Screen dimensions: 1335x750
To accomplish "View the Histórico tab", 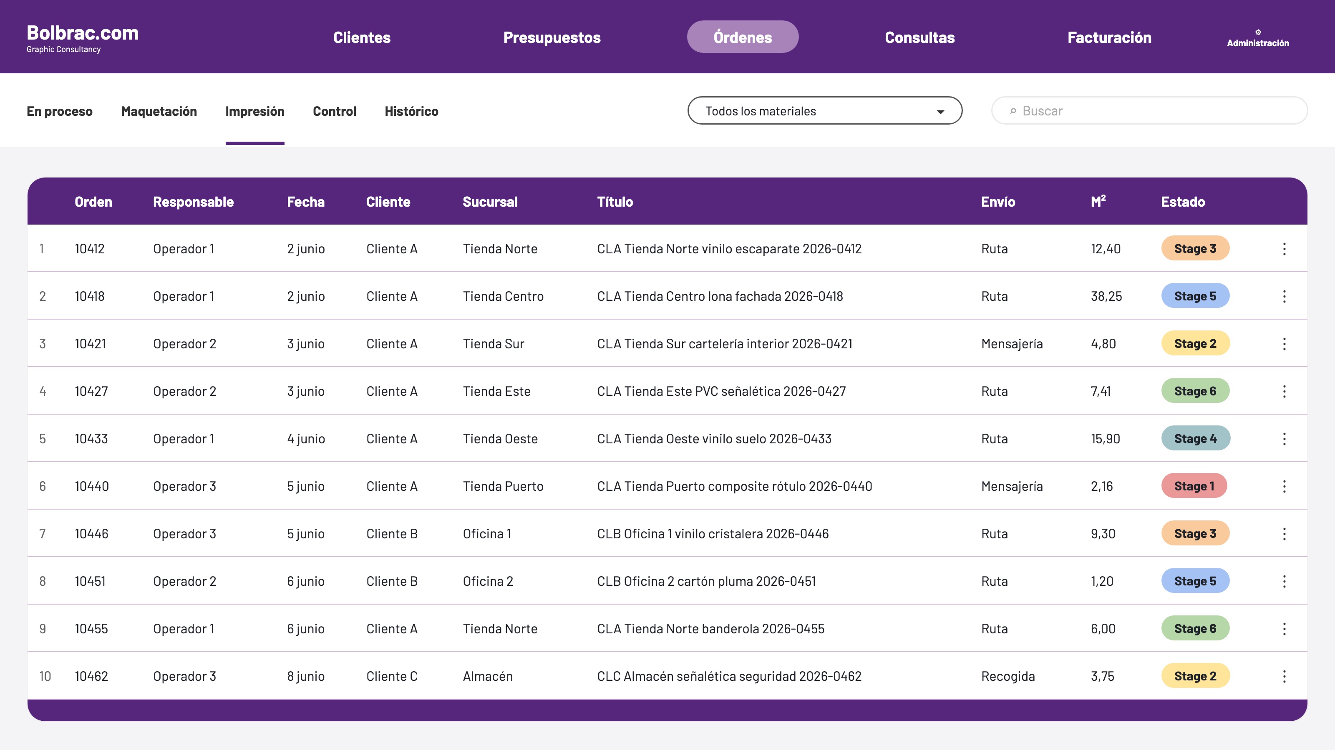I will pos(411,111).
